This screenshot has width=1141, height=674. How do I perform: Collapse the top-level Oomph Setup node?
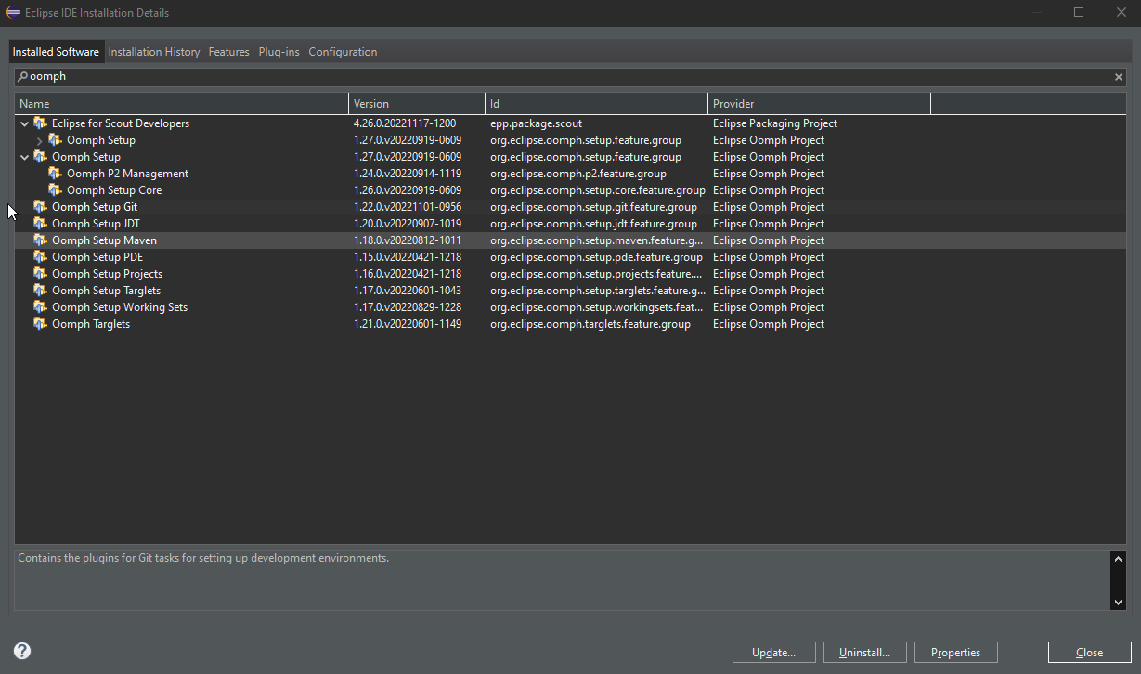coord(25,157)
